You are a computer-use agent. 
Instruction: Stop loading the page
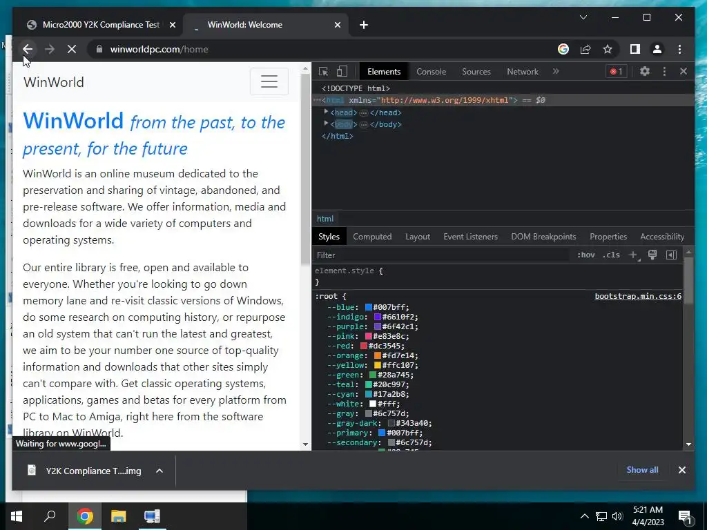72,49
